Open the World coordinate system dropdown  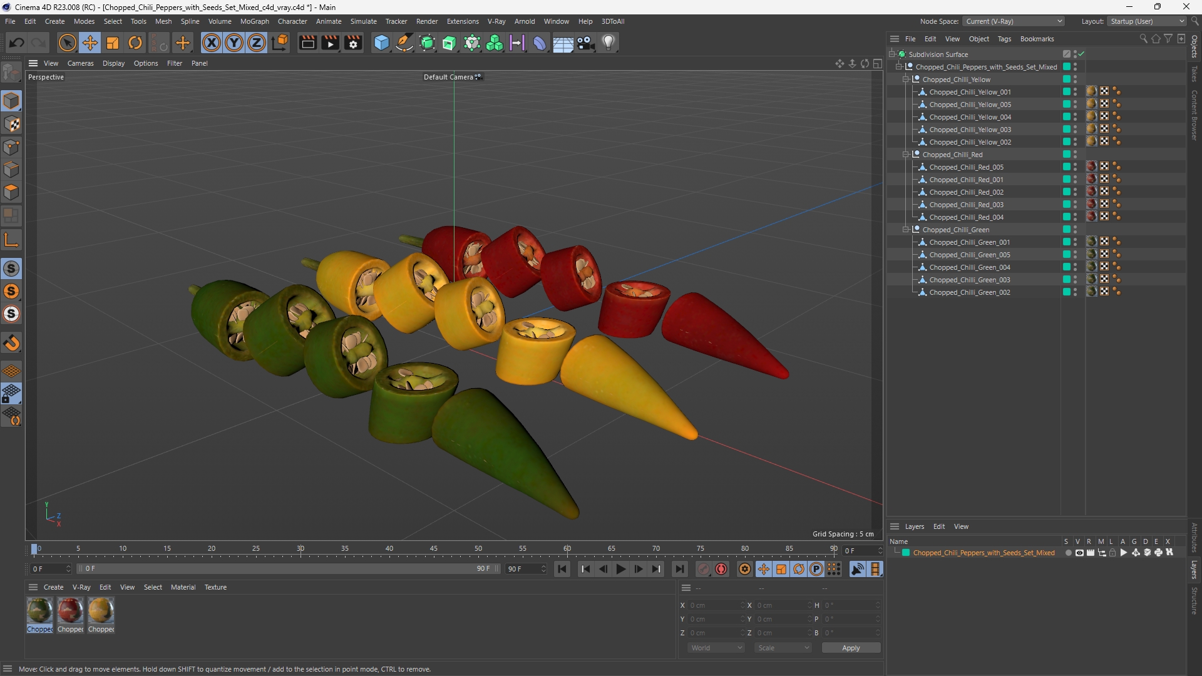(x=716, y=648)
